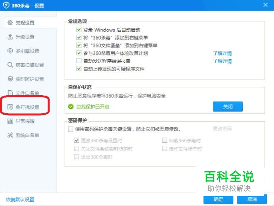Click the green check icon for 自我保护已开启
This screenshot has height=206, width=274.
[x=71, y=106]
